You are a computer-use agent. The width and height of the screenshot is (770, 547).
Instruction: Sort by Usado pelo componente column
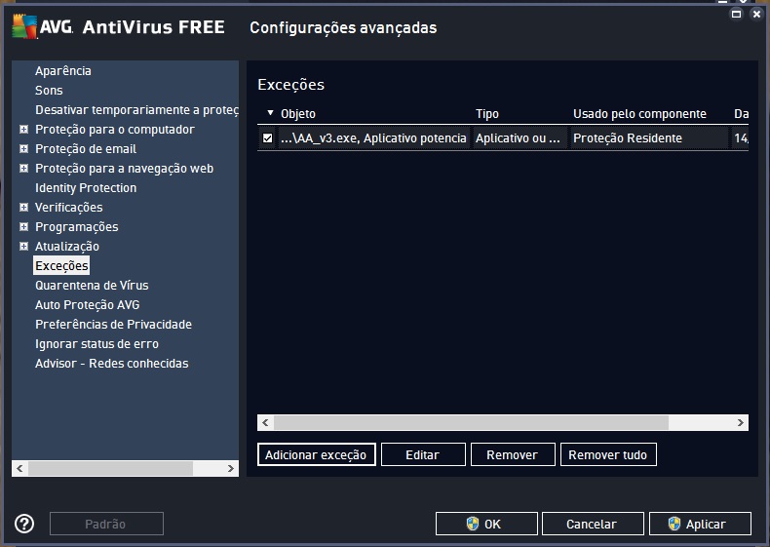coord(639,114)
